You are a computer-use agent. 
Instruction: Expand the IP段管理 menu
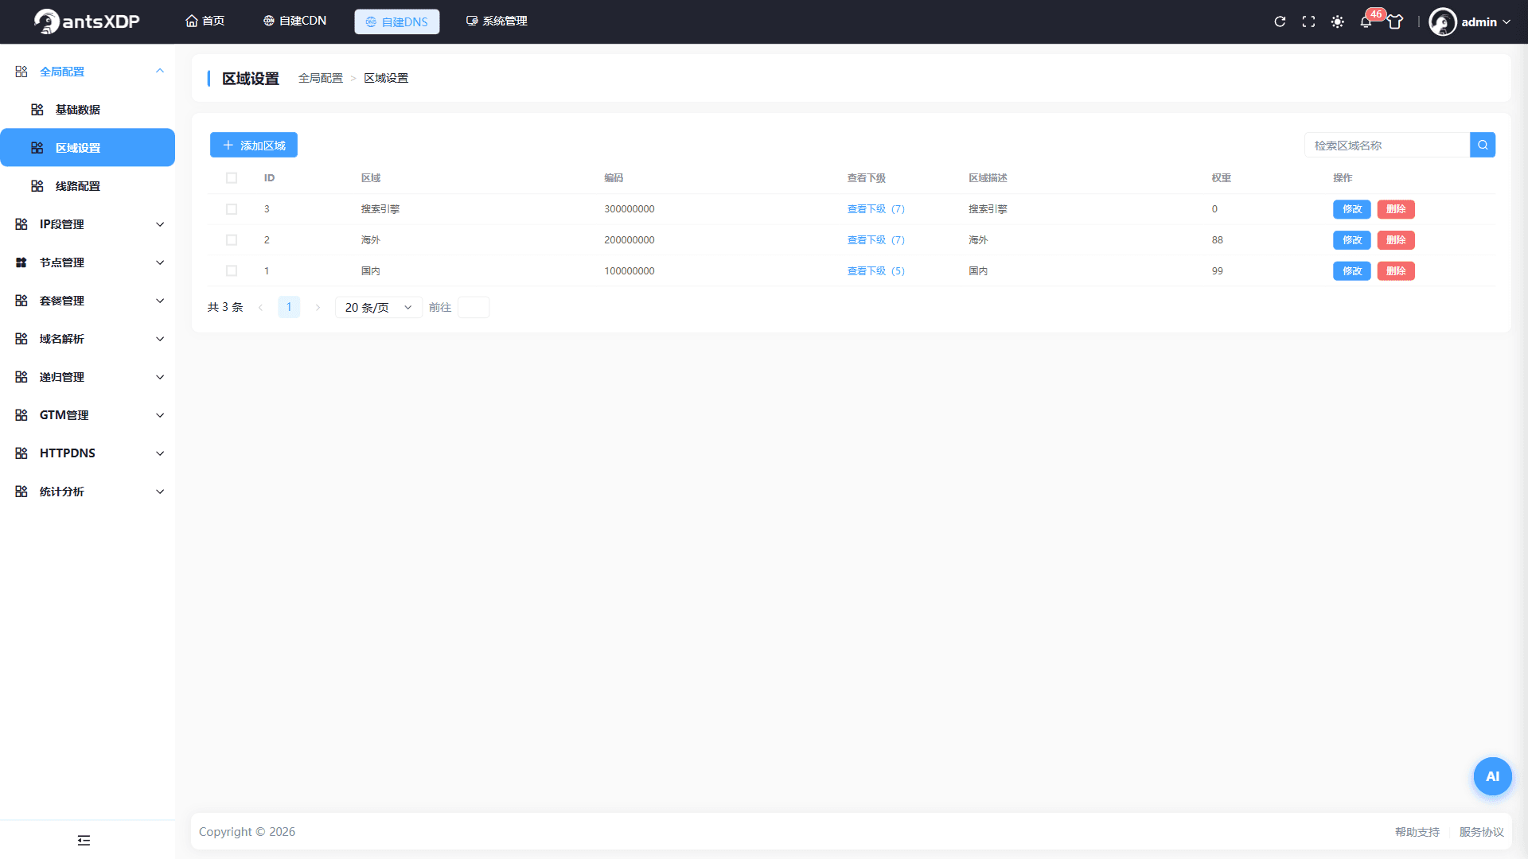(88, 224)
